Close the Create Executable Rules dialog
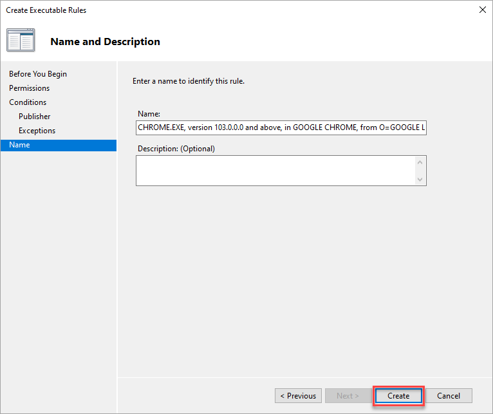Image resolution: width=493 pixels, height=414 pixels. 482,10
